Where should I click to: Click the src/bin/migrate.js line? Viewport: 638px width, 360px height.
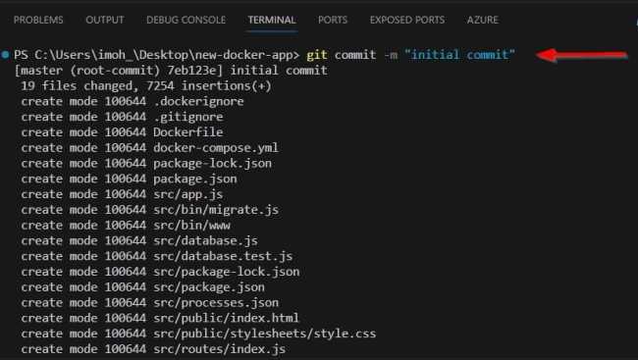pos(150,210)
